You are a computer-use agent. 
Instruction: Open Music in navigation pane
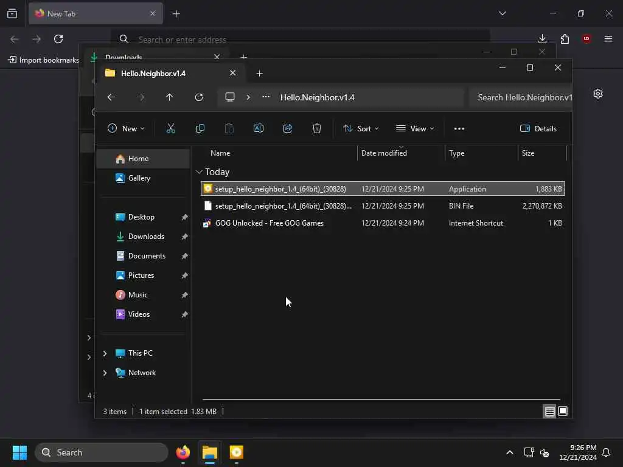[x=144, y=295]
